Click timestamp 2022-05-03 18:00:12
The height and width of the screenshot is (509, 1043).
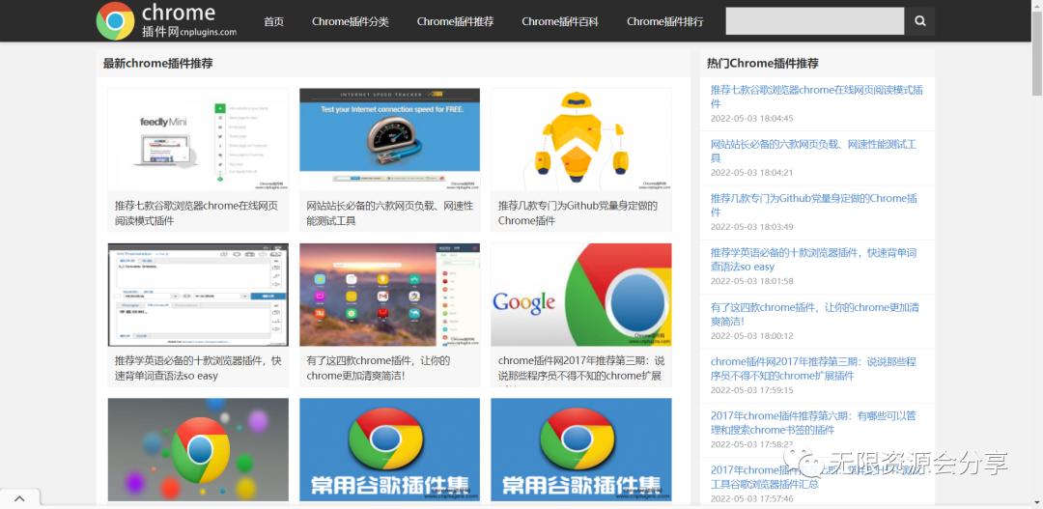tap(751, 336)
